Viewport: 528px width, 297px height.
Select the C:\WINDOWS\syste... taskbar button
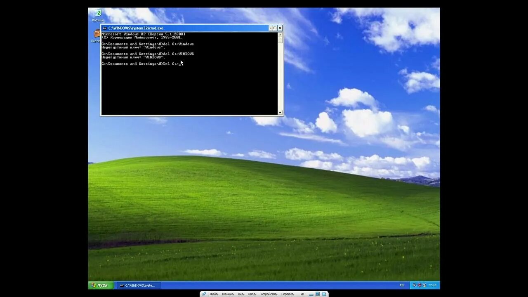click(138, 285)
